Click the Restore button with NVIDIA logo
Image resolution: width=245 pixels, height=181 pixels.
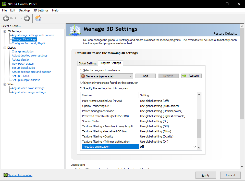[191, 76]
